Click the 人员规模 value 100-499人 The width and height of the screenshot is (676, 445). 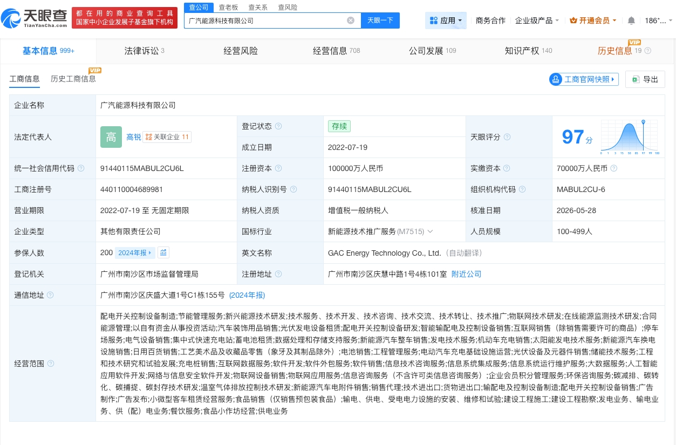point(575,231)
